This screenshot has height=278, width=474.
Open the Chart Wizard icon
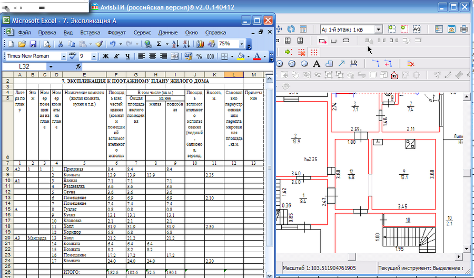[200, 44]
